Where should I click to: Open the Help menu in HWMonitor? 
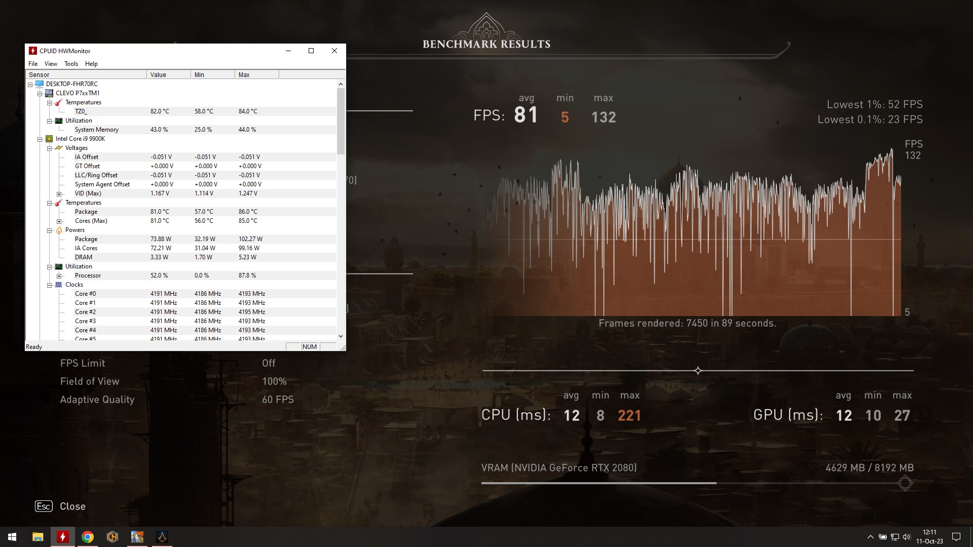click(x=91, y=64)
